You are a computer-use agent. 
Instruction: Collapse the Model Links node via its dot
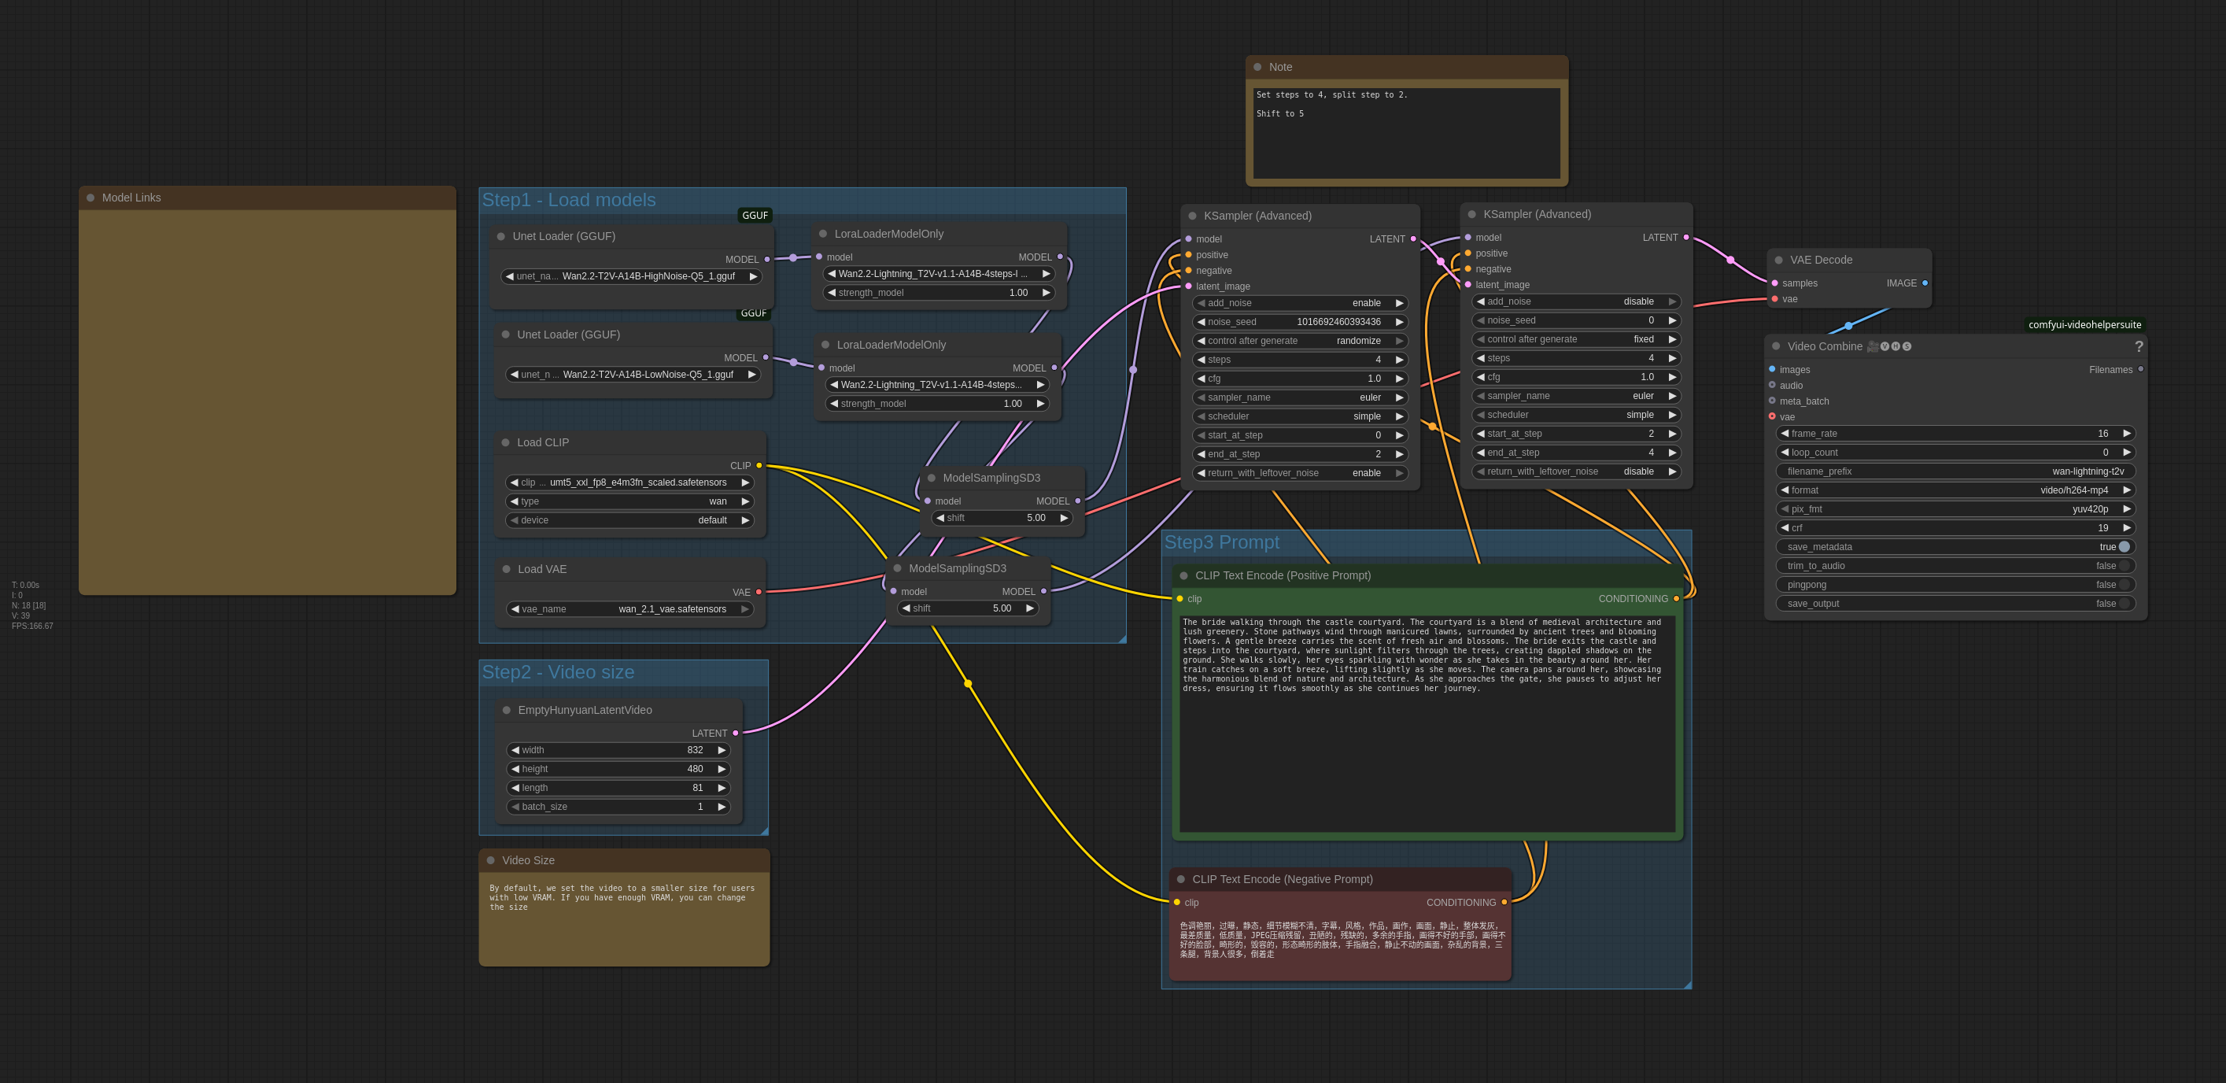tap(90, 198)
